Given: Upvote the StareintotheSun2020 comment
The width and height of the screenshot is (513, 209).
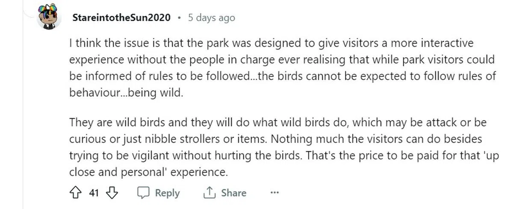Looking at the screenshot, I should coord(76,193).
